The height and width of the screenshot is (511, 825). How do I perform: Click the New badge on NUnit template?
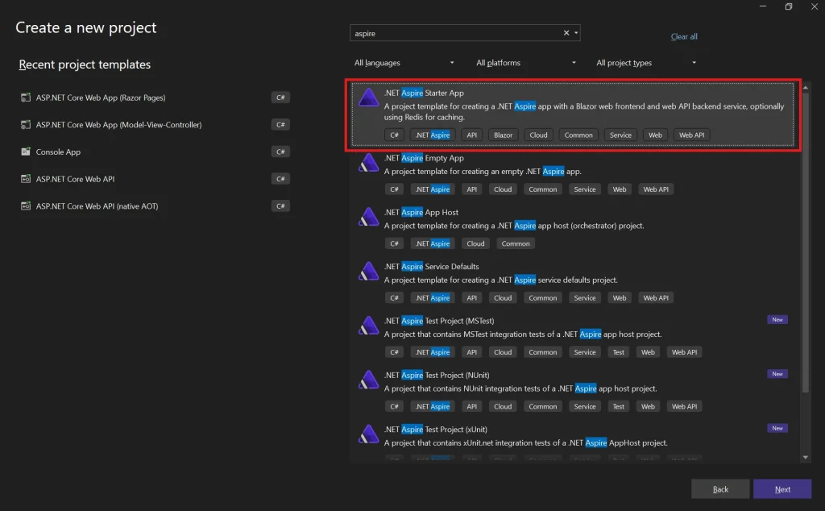[777, 374]
